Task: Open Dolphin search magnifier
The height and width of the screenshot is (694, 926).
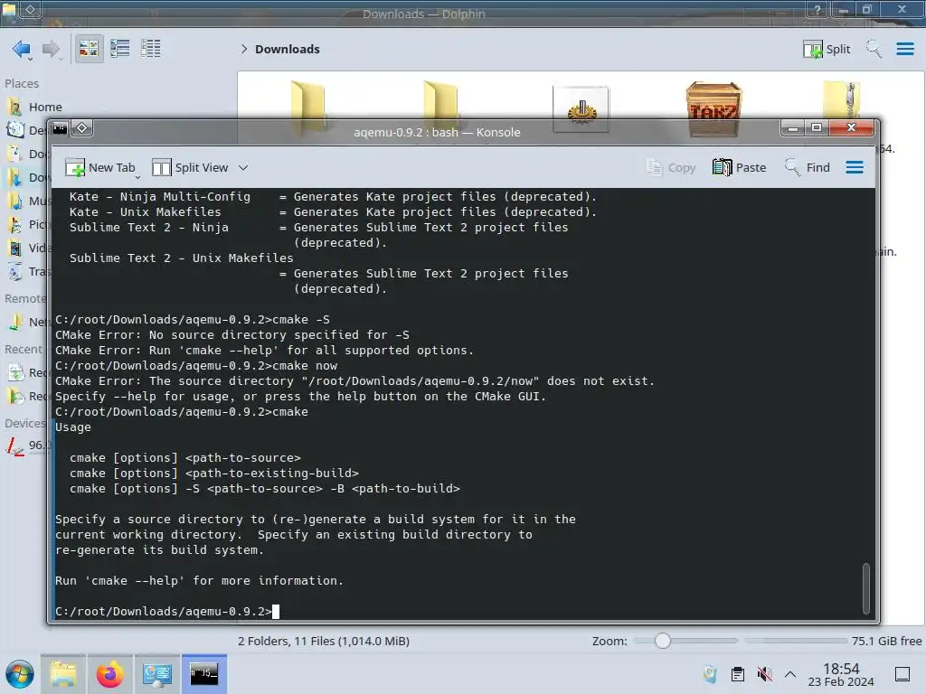Action: point(874,49)
